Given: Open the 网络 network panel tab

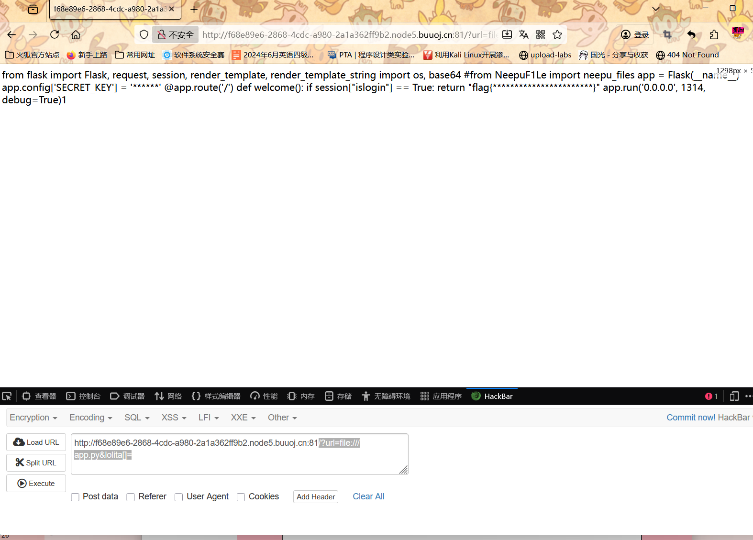Looking at the screenshot, I should pos(168,396).
